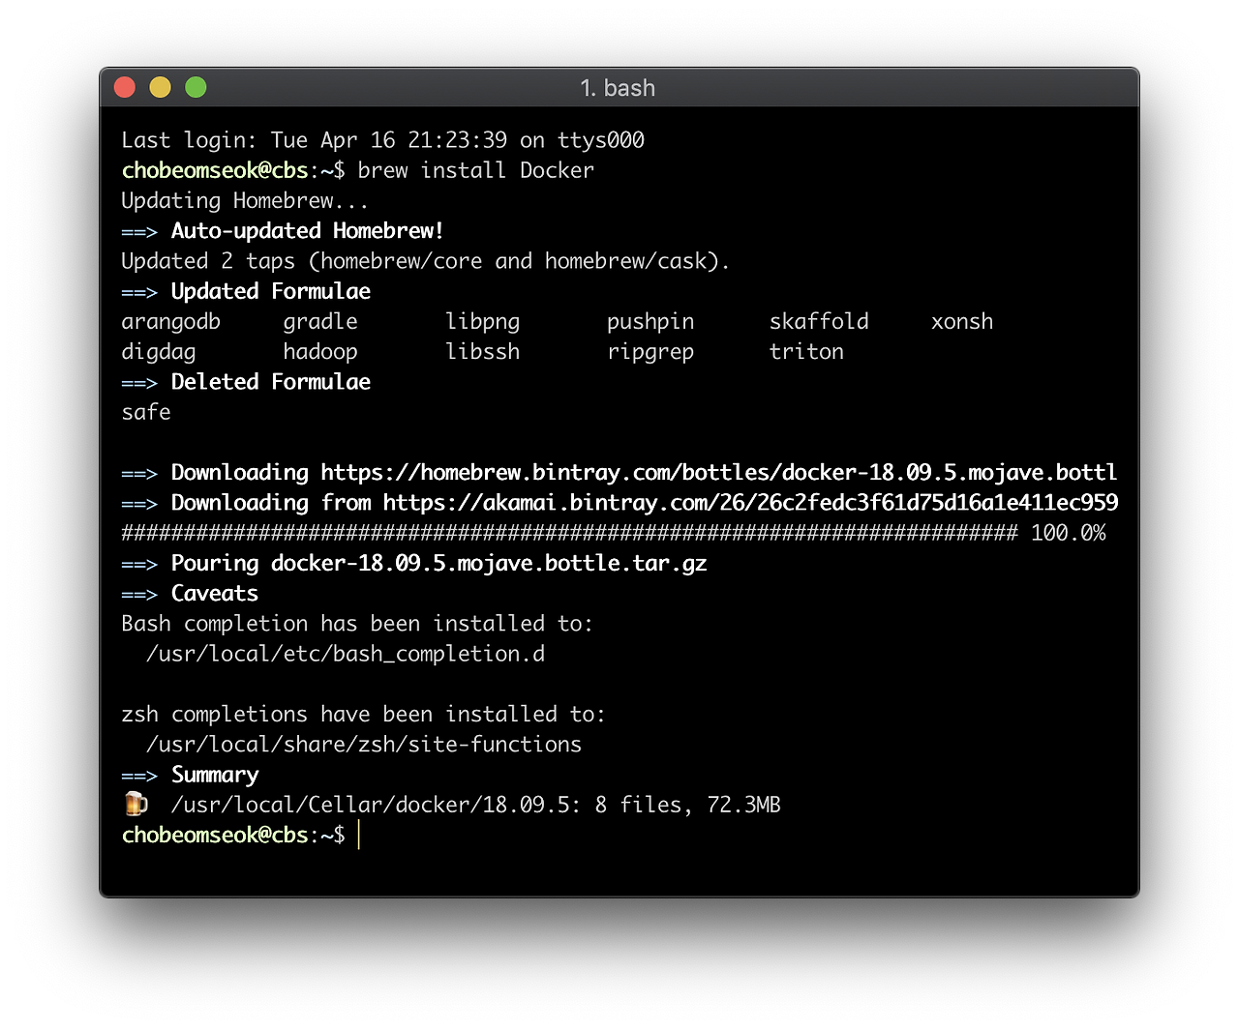Click the beer mug emoji in Summary
The height and width of the screenshot is (1029, 1239).
click(136, 804)
